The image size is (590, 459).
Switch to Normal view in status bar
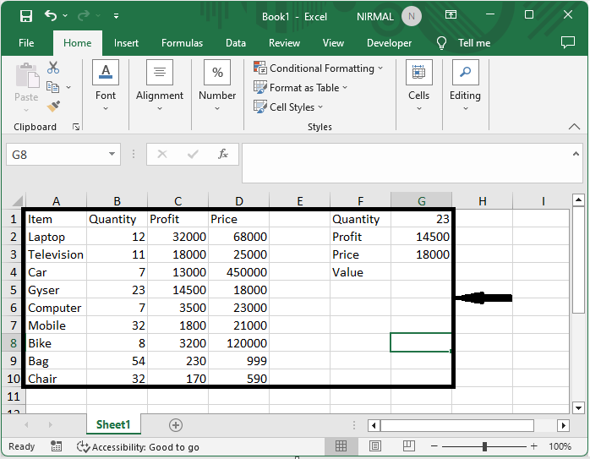[341, 446]
